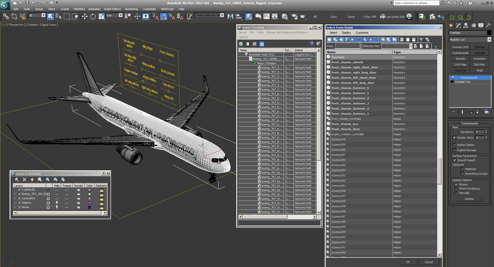Image resolution: width=494 pixels, height=267 pixels.
Task: Select the Select and Link tool
Action: pyautogui.click(x=6, y=16)
